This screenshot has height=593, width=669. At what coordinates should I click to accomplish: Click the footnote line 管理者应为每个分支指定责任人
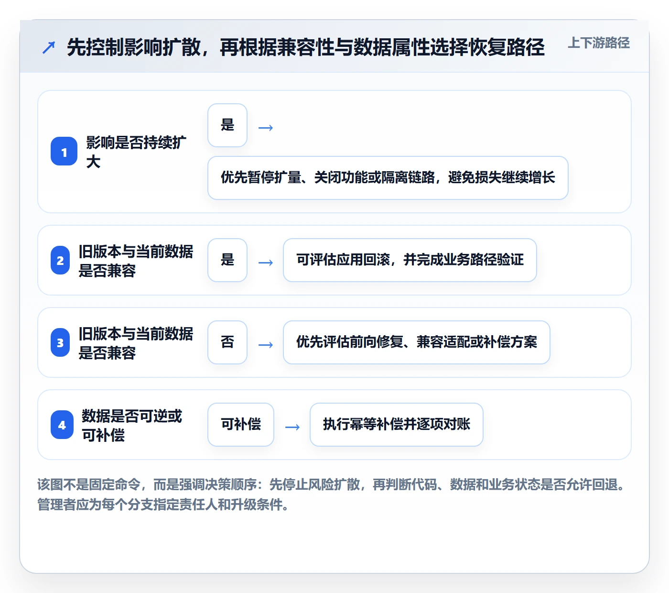[x=163, y=505]
